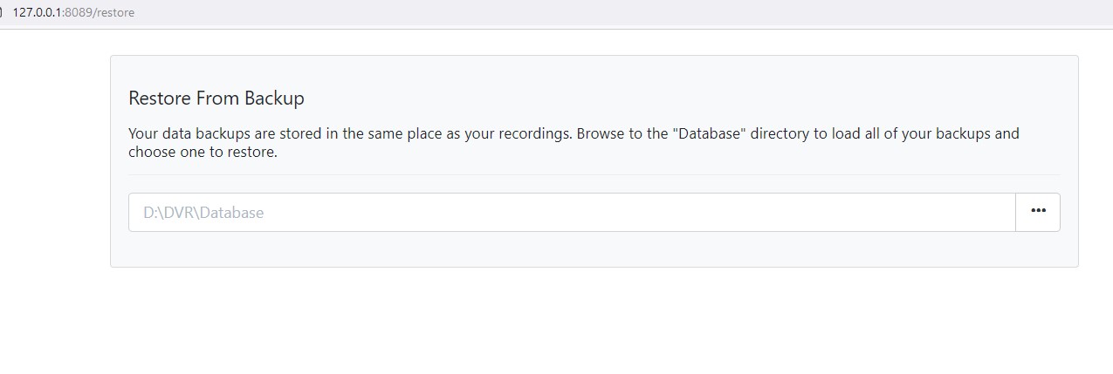Click the "choose one to restore." text line
The image size is (1113, 374).
coord(203,152)
